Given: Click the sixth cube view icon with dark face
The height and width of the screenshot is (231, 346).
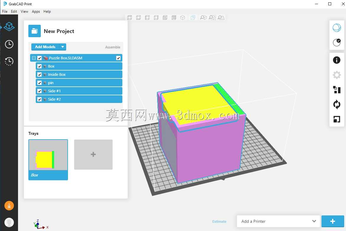Looking at the screenshot, I should pyautogui.click(x=174, y=18).
